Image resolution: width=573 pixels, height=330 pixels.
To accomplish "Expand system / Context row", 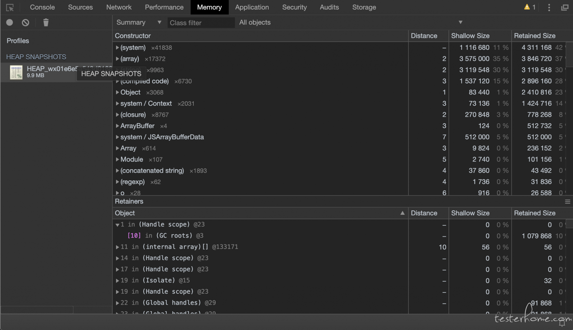I will click(117, 103).
